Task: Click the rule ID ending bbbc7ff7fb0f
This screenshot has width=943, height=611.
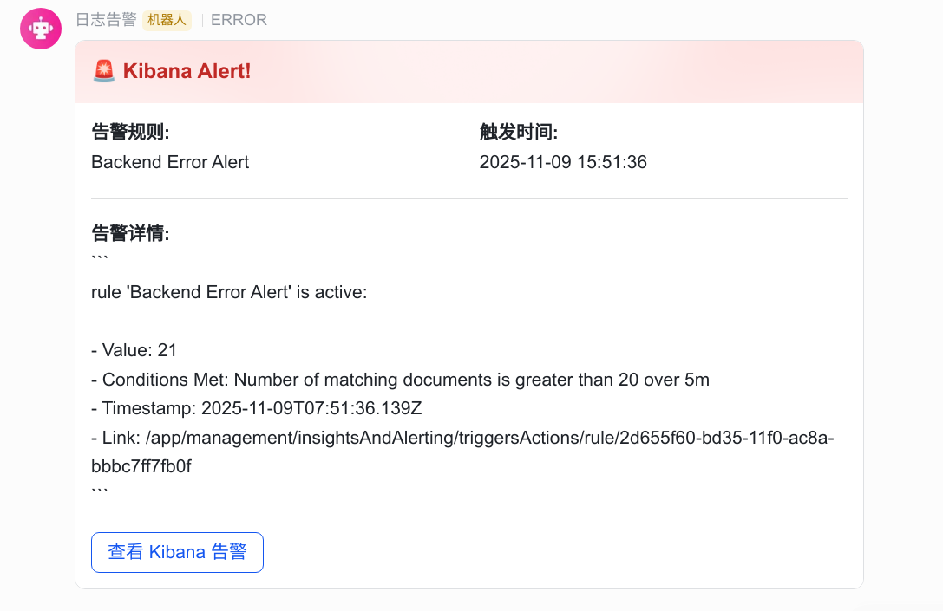Action: pos(141,466)
